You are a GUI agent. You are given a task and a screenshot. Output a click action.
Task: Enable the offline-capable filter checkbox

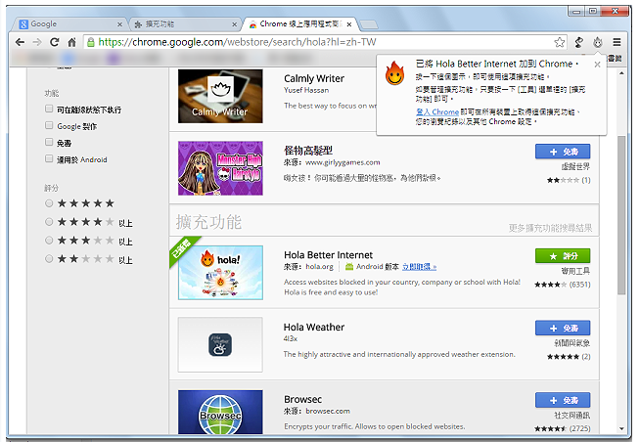(x=49, y=109)
